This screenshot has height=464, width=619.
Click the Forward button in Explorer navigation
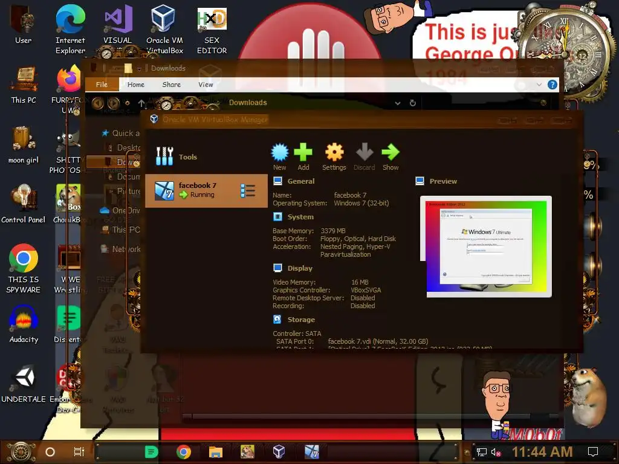click(114, 103)
